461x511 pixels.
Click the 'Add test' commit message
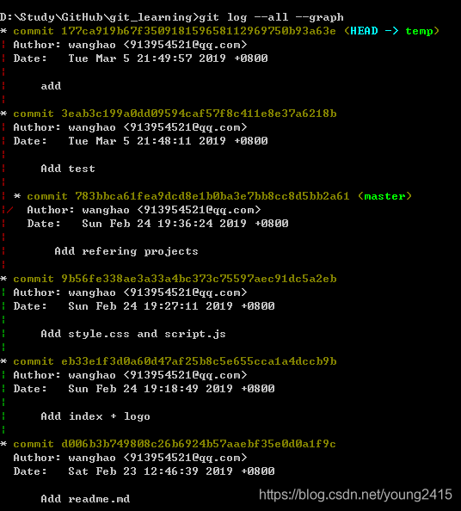68,169
